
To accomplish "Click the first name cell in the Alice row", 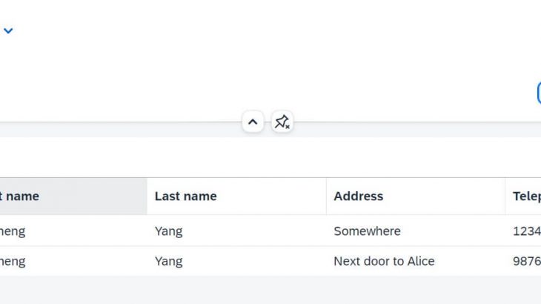I will pos(73,261).
